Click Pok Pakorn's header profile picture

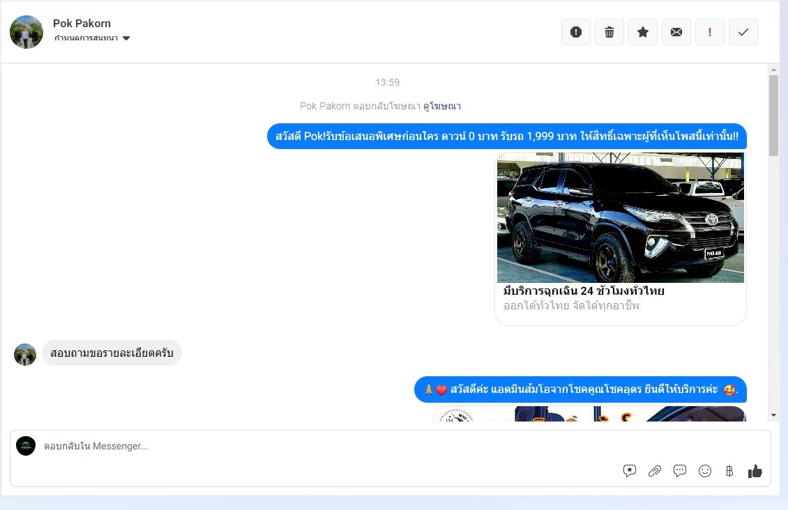tap(26, 32)
